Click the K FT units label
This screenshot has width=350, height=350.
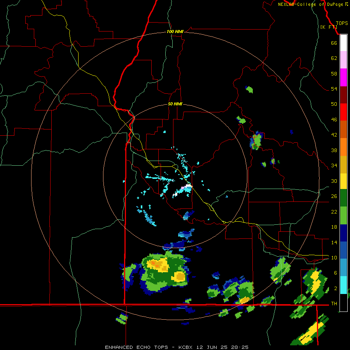tap(329, 27)
